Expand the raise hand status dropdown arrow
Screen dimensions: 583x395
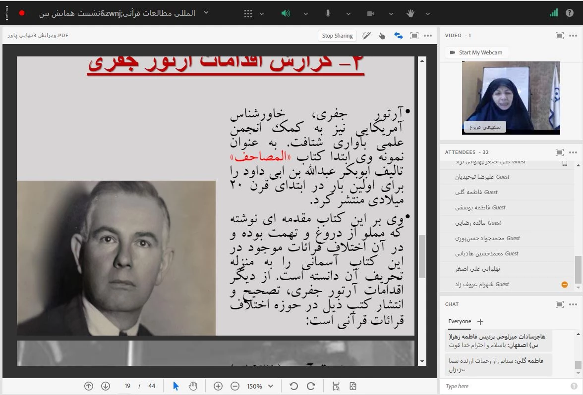pos(428,13)
